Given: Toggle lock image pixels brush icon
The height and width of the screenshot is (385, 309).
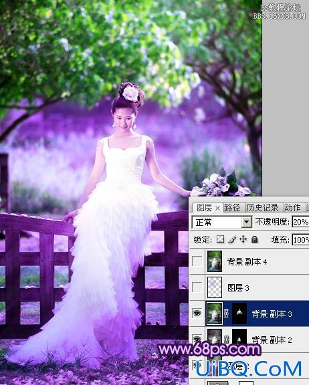Looking at the screenshot, I should [x=232, y=239].
